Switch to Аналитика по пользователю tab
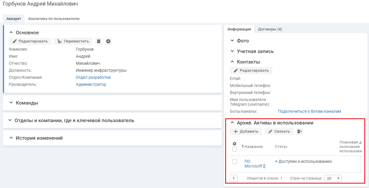This screenshot has height=188, width=369. (x=54, y=19)
